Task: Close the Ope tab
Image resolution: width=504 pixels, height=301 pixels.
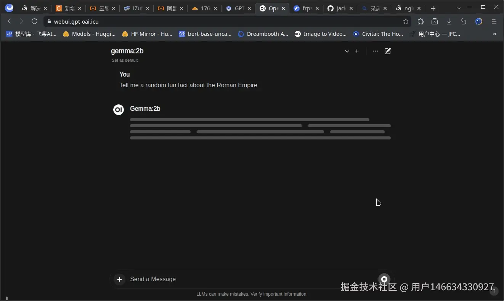Action: 283,8
